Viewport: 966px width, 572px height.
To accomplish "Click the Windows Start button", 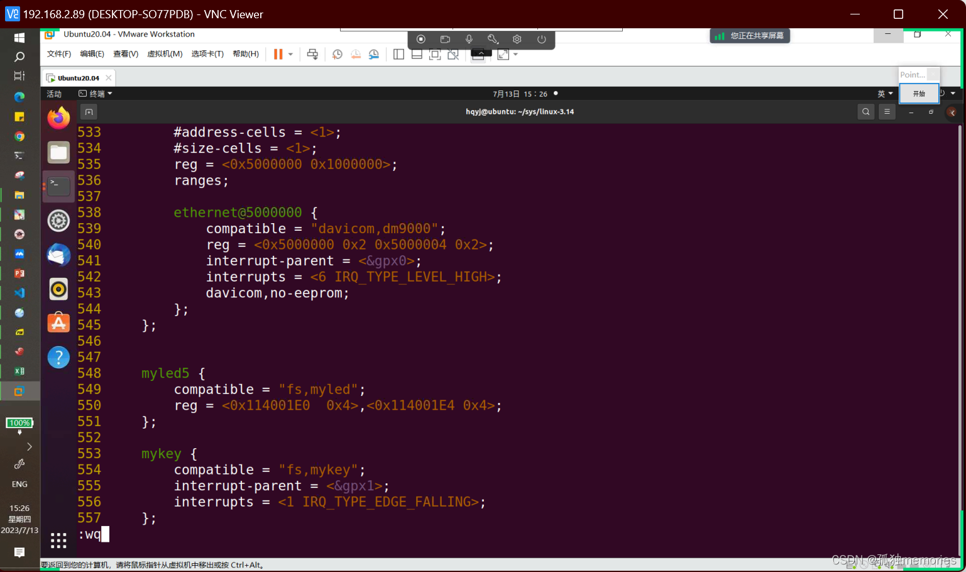I will (x=19, y=38).
